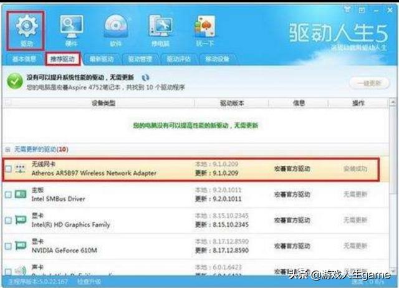The image size is (399, 288).
Task: Click the NVIDIA GeForce 610M card icon
Action: (x=21, y=246)
